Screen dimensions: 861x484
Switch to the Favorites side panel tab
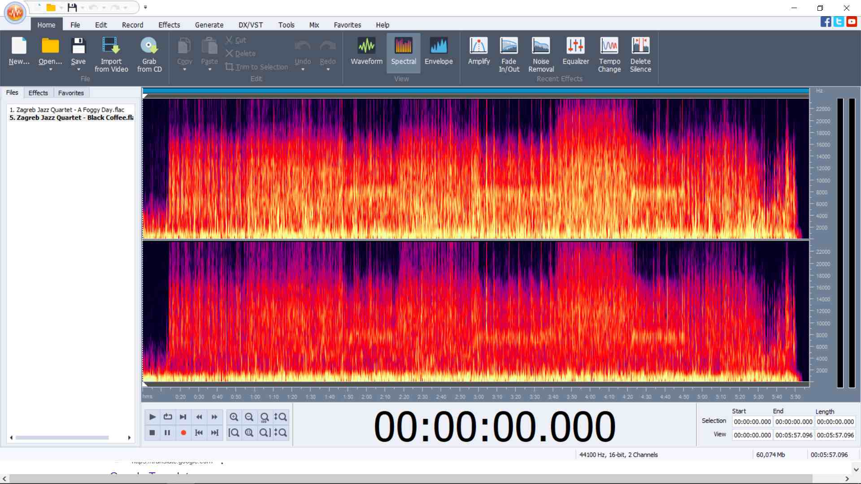(71, 93)
